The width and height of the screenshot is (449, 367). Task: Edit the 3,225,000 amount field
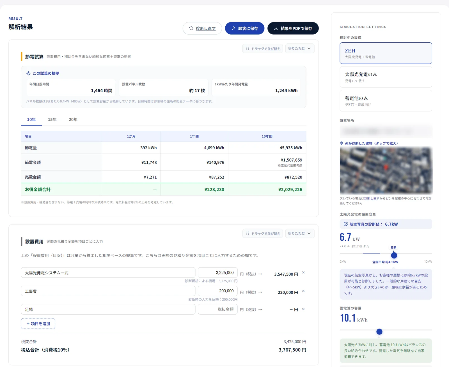click(217, 273)
